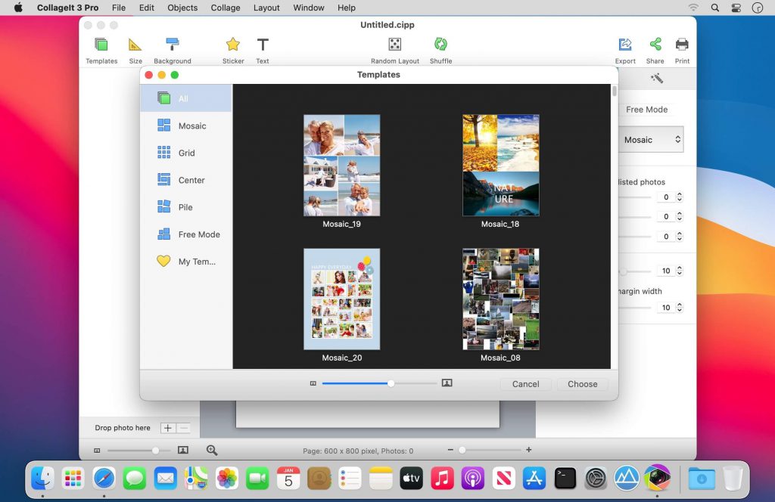Image resolution: width=775 pixels, height=502 pixels.
Task: Click the Sticker star icon
Action: (232, 44)
